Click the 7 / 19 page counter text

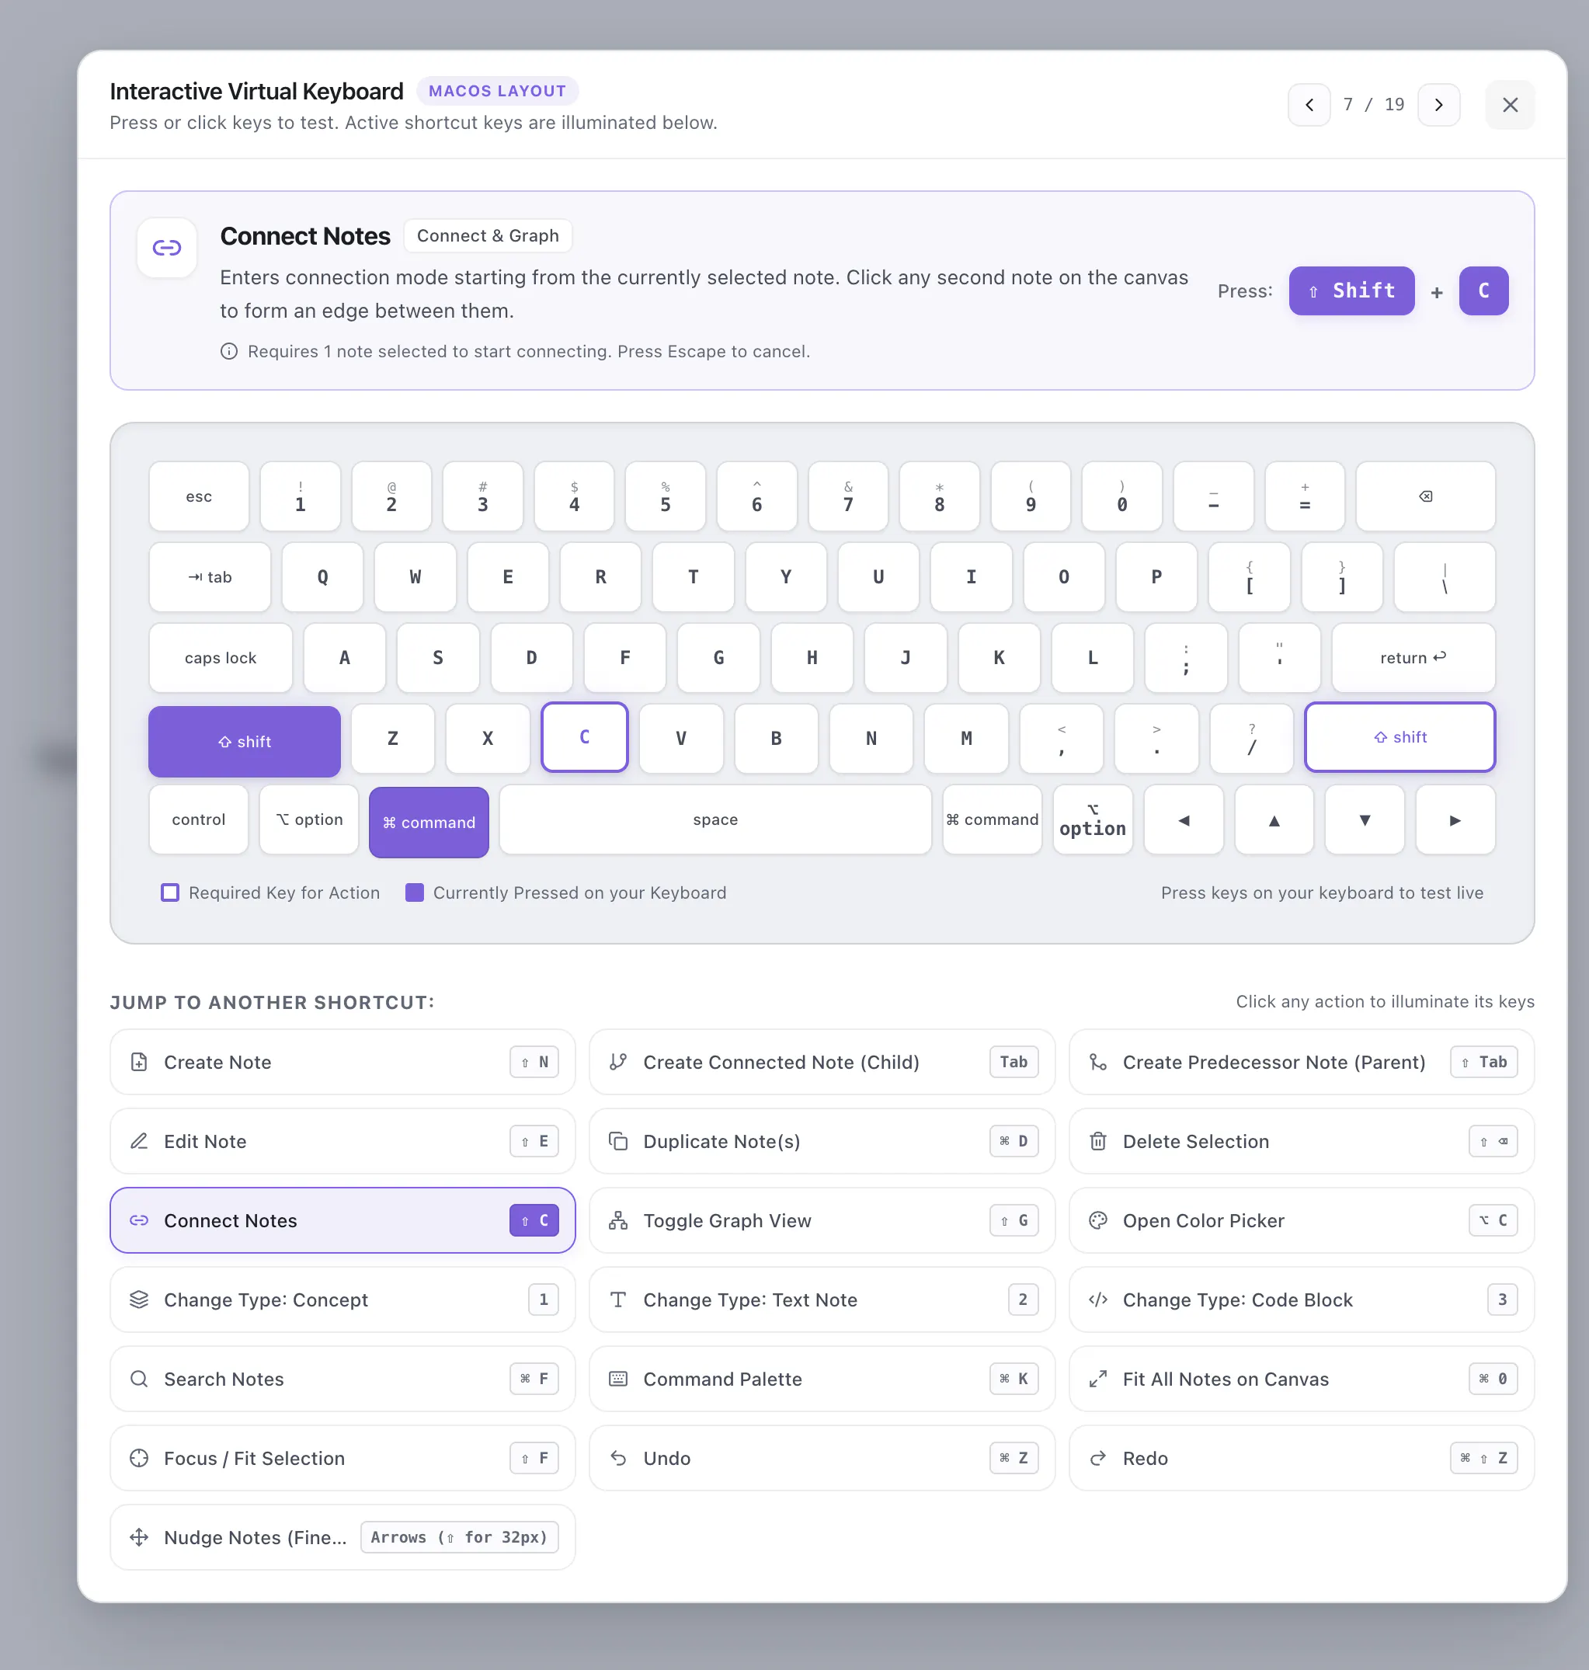[x=1373, y=104]
